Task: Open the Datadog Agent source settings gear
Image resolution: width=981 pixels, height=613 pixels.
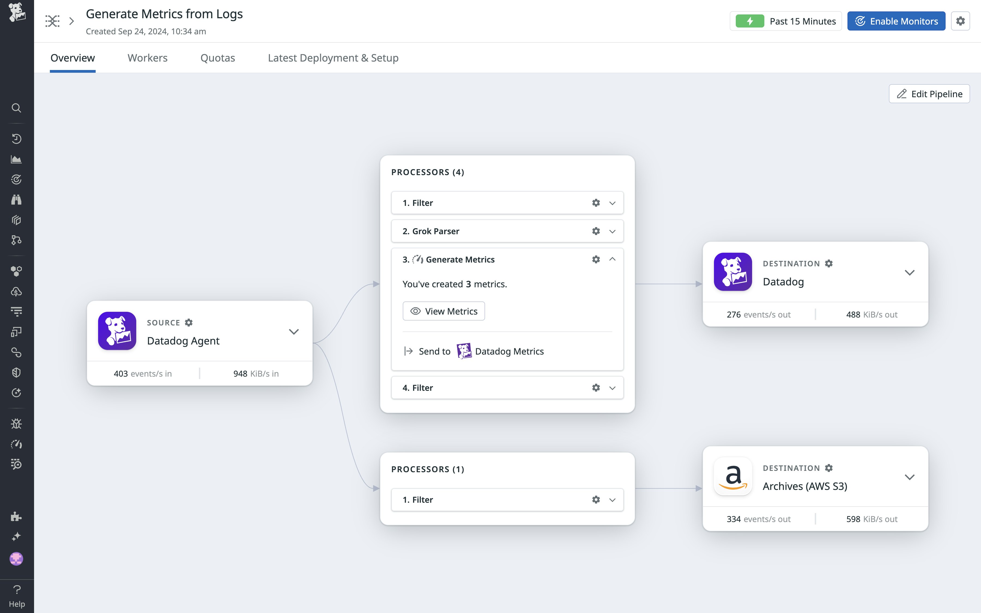Action: 189,322
